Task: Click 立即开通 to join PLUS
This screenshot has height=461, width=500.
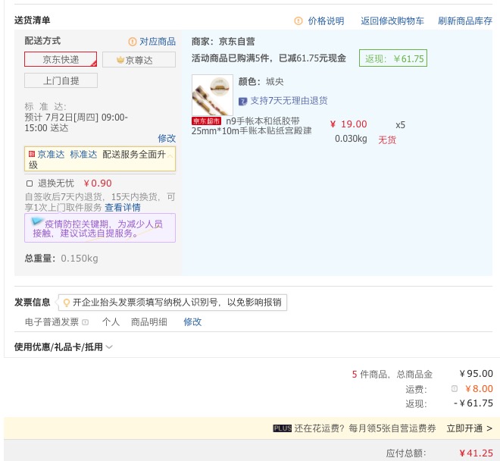Action: [469, 428]
